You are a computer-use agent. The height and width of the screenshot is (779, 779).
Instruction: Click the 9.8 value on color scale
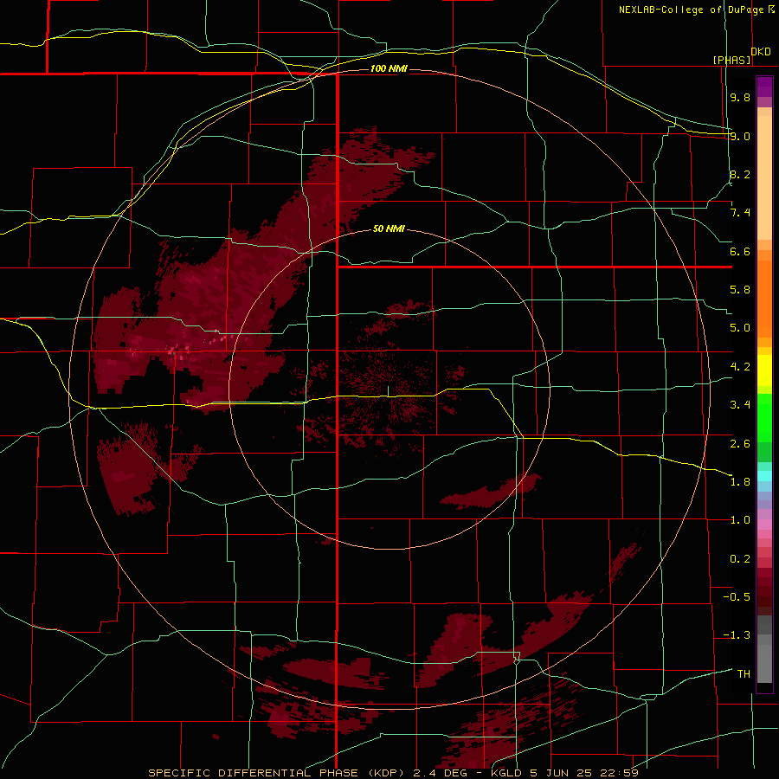740,97
